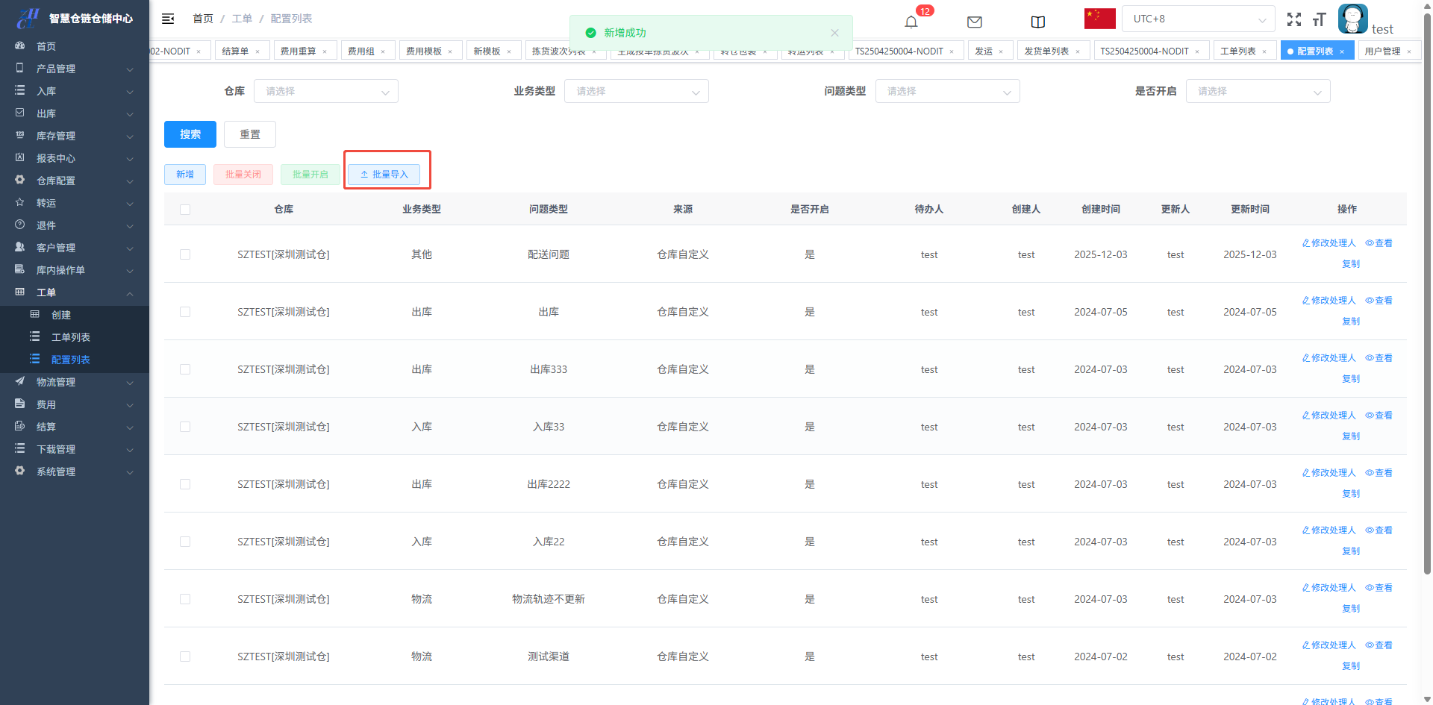Screen dimensions: 1433x705
Task: Click the book documentation icon
Action: click(1037, 22)
